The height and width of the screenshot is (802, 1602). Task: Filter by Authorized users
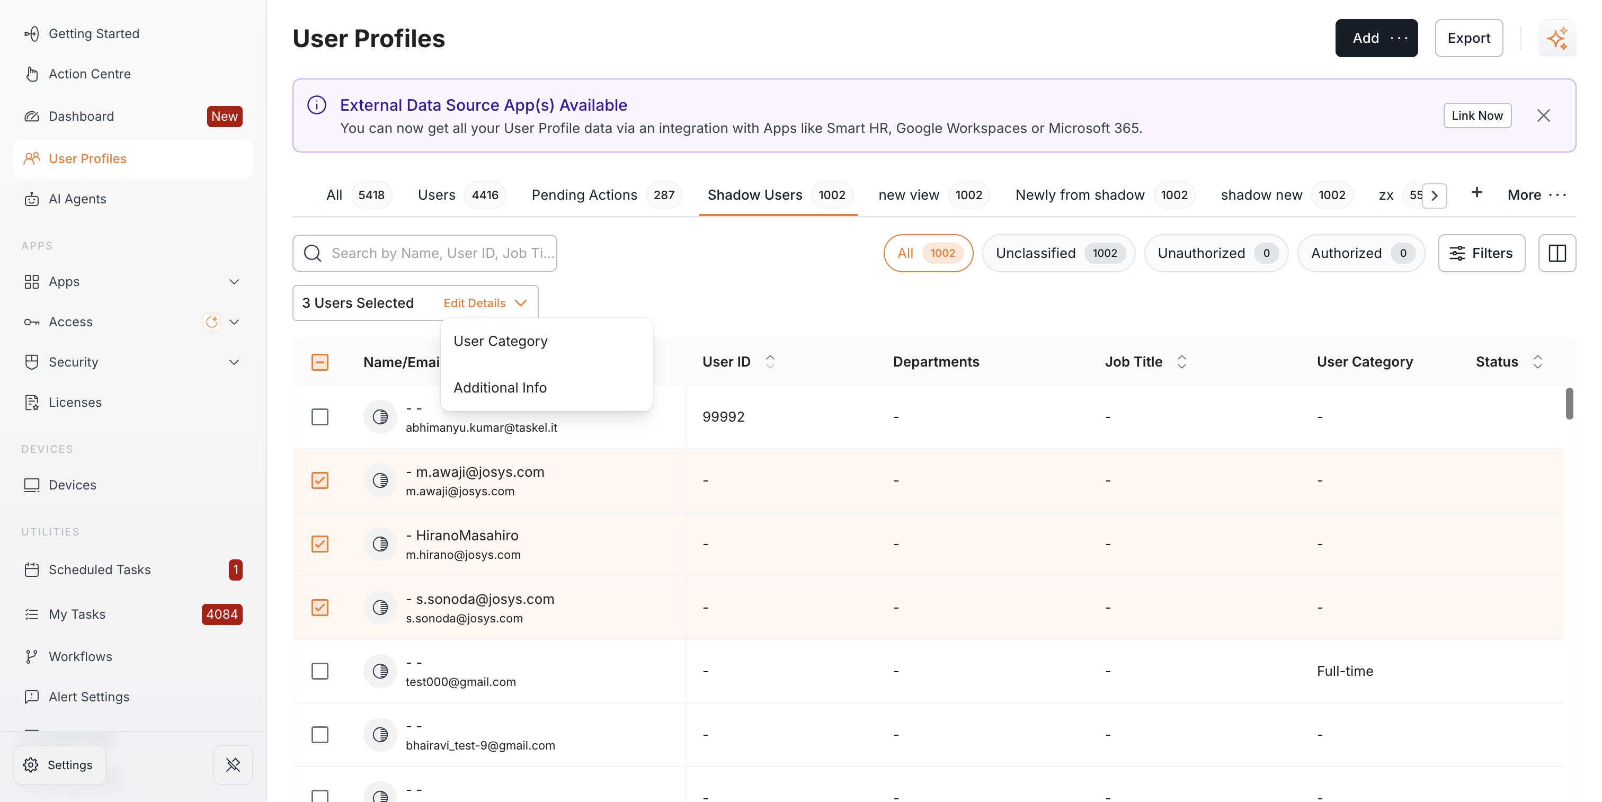point(1361,253)
